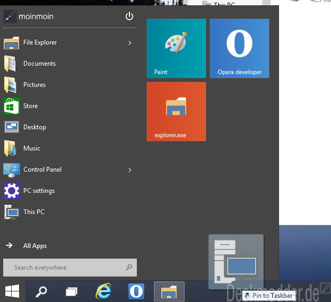This screenshot has height=302, width=331.
Task: Open Task View on the taskbar
Action: point(72,292)
